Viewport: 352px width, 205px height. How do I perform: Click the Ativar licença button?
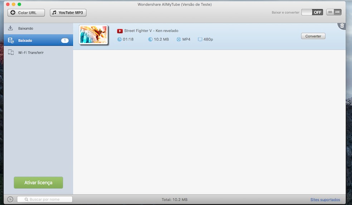click(38, 183)
